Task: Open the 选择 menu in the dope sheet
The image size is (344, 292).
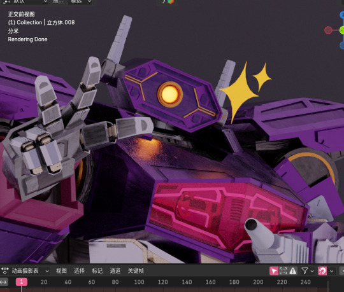Action: [x=79, y=271]
